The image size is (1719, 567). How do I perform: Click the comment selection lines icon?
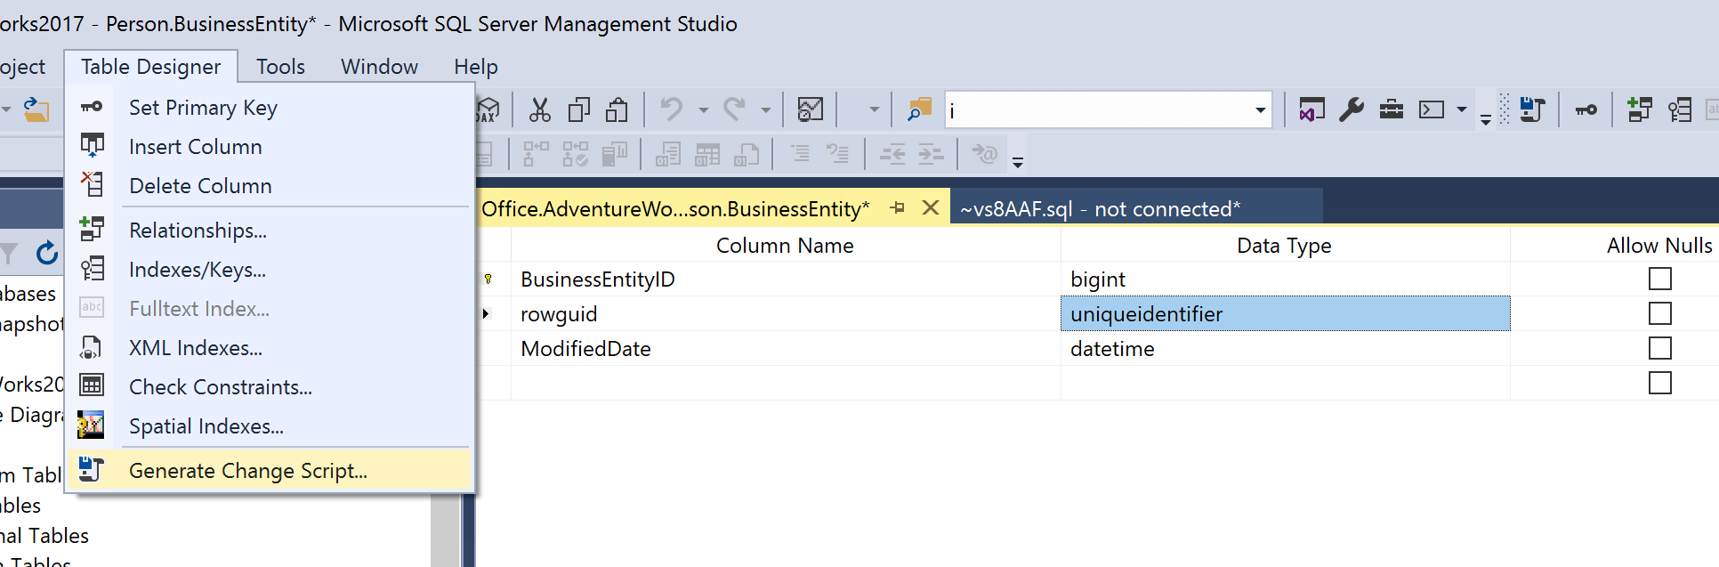[800, 154]
